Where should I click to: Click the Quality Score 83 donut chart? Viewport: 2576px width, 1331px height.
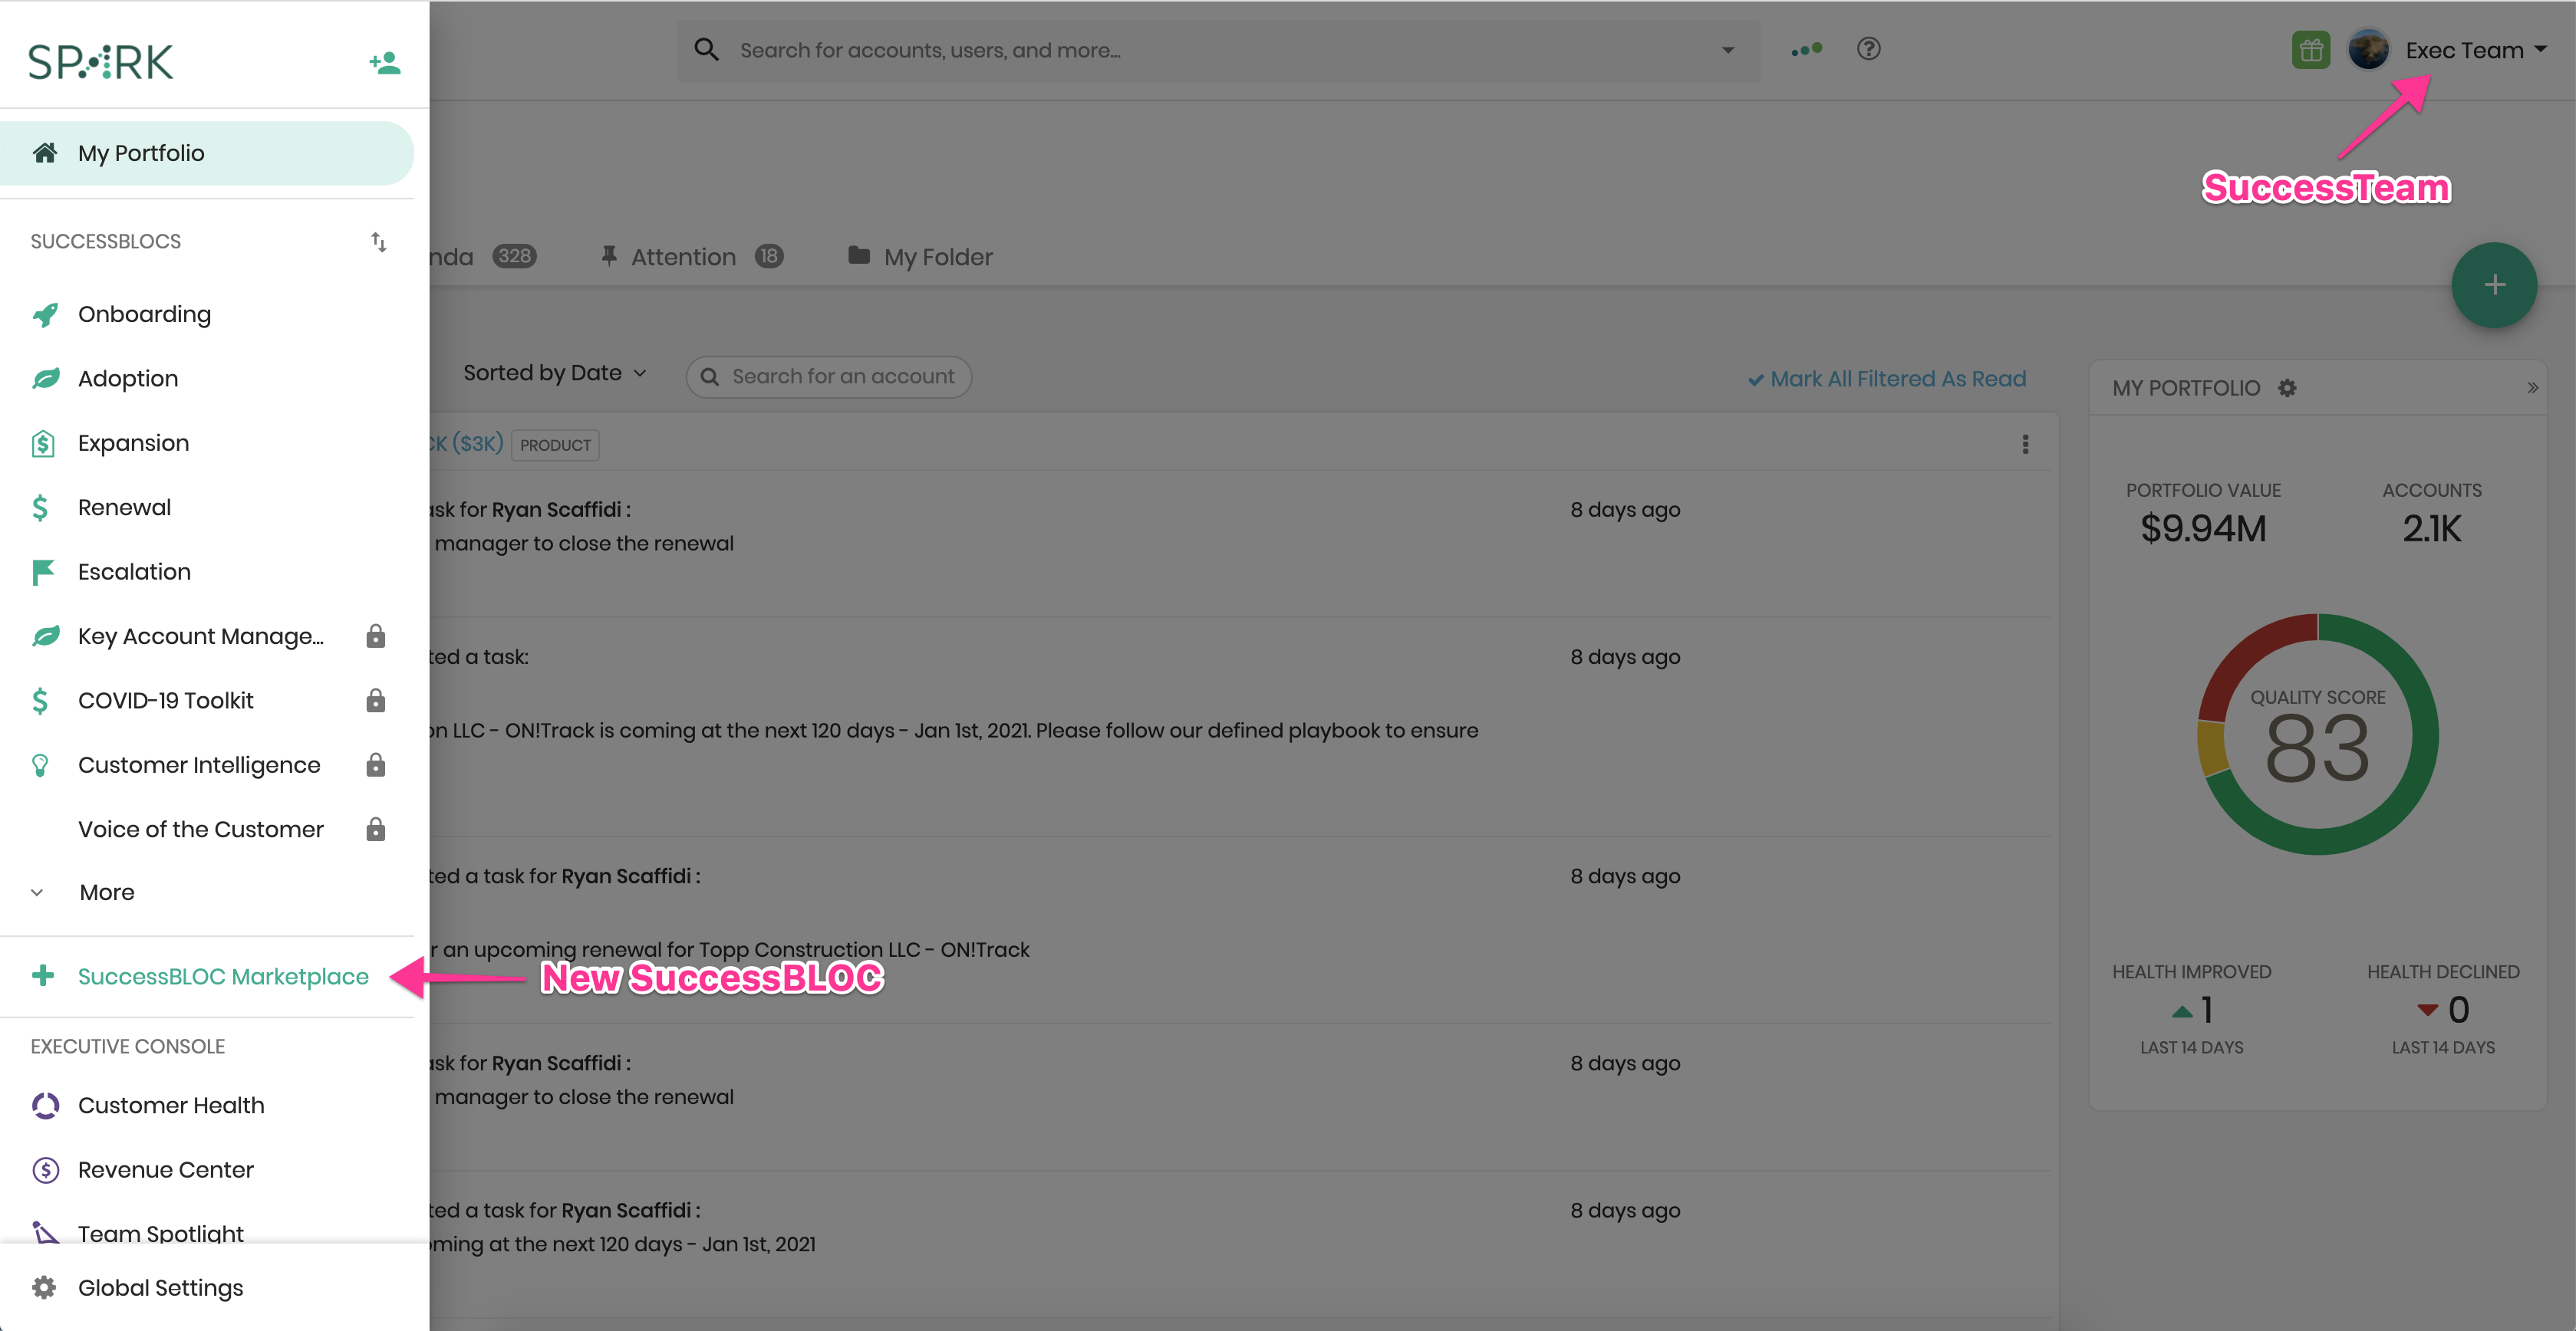coord(2317,735)
